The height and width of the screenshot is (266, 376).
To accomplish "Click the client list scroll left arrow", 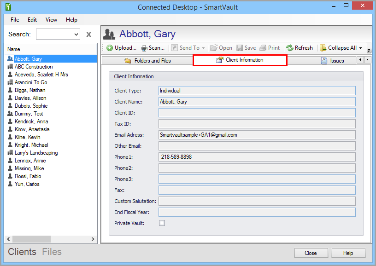I will point(9,239).
